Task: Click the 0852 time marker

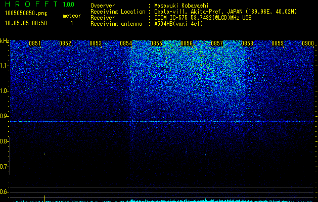Action: tap(65, 43)
